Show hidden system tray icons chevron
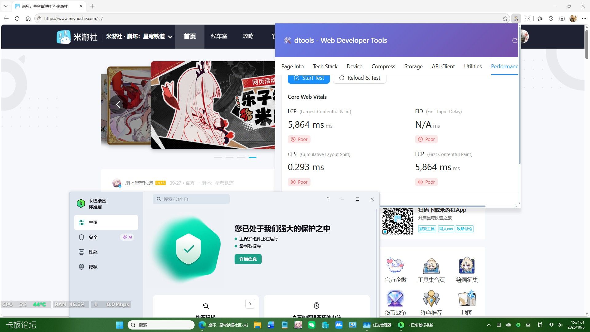The width and height of the screenshot is (590, 332). point(489,325)
